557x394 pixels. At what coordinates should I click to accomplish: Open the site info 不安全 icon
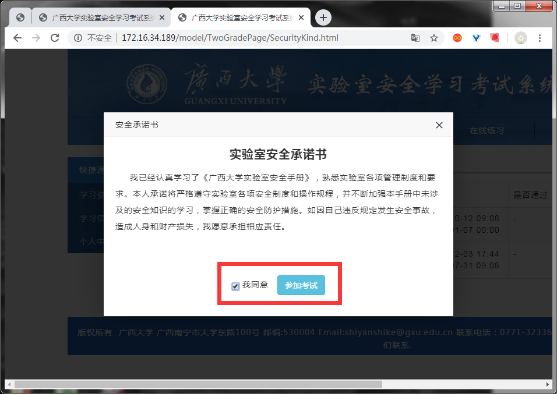coord(78,38)
